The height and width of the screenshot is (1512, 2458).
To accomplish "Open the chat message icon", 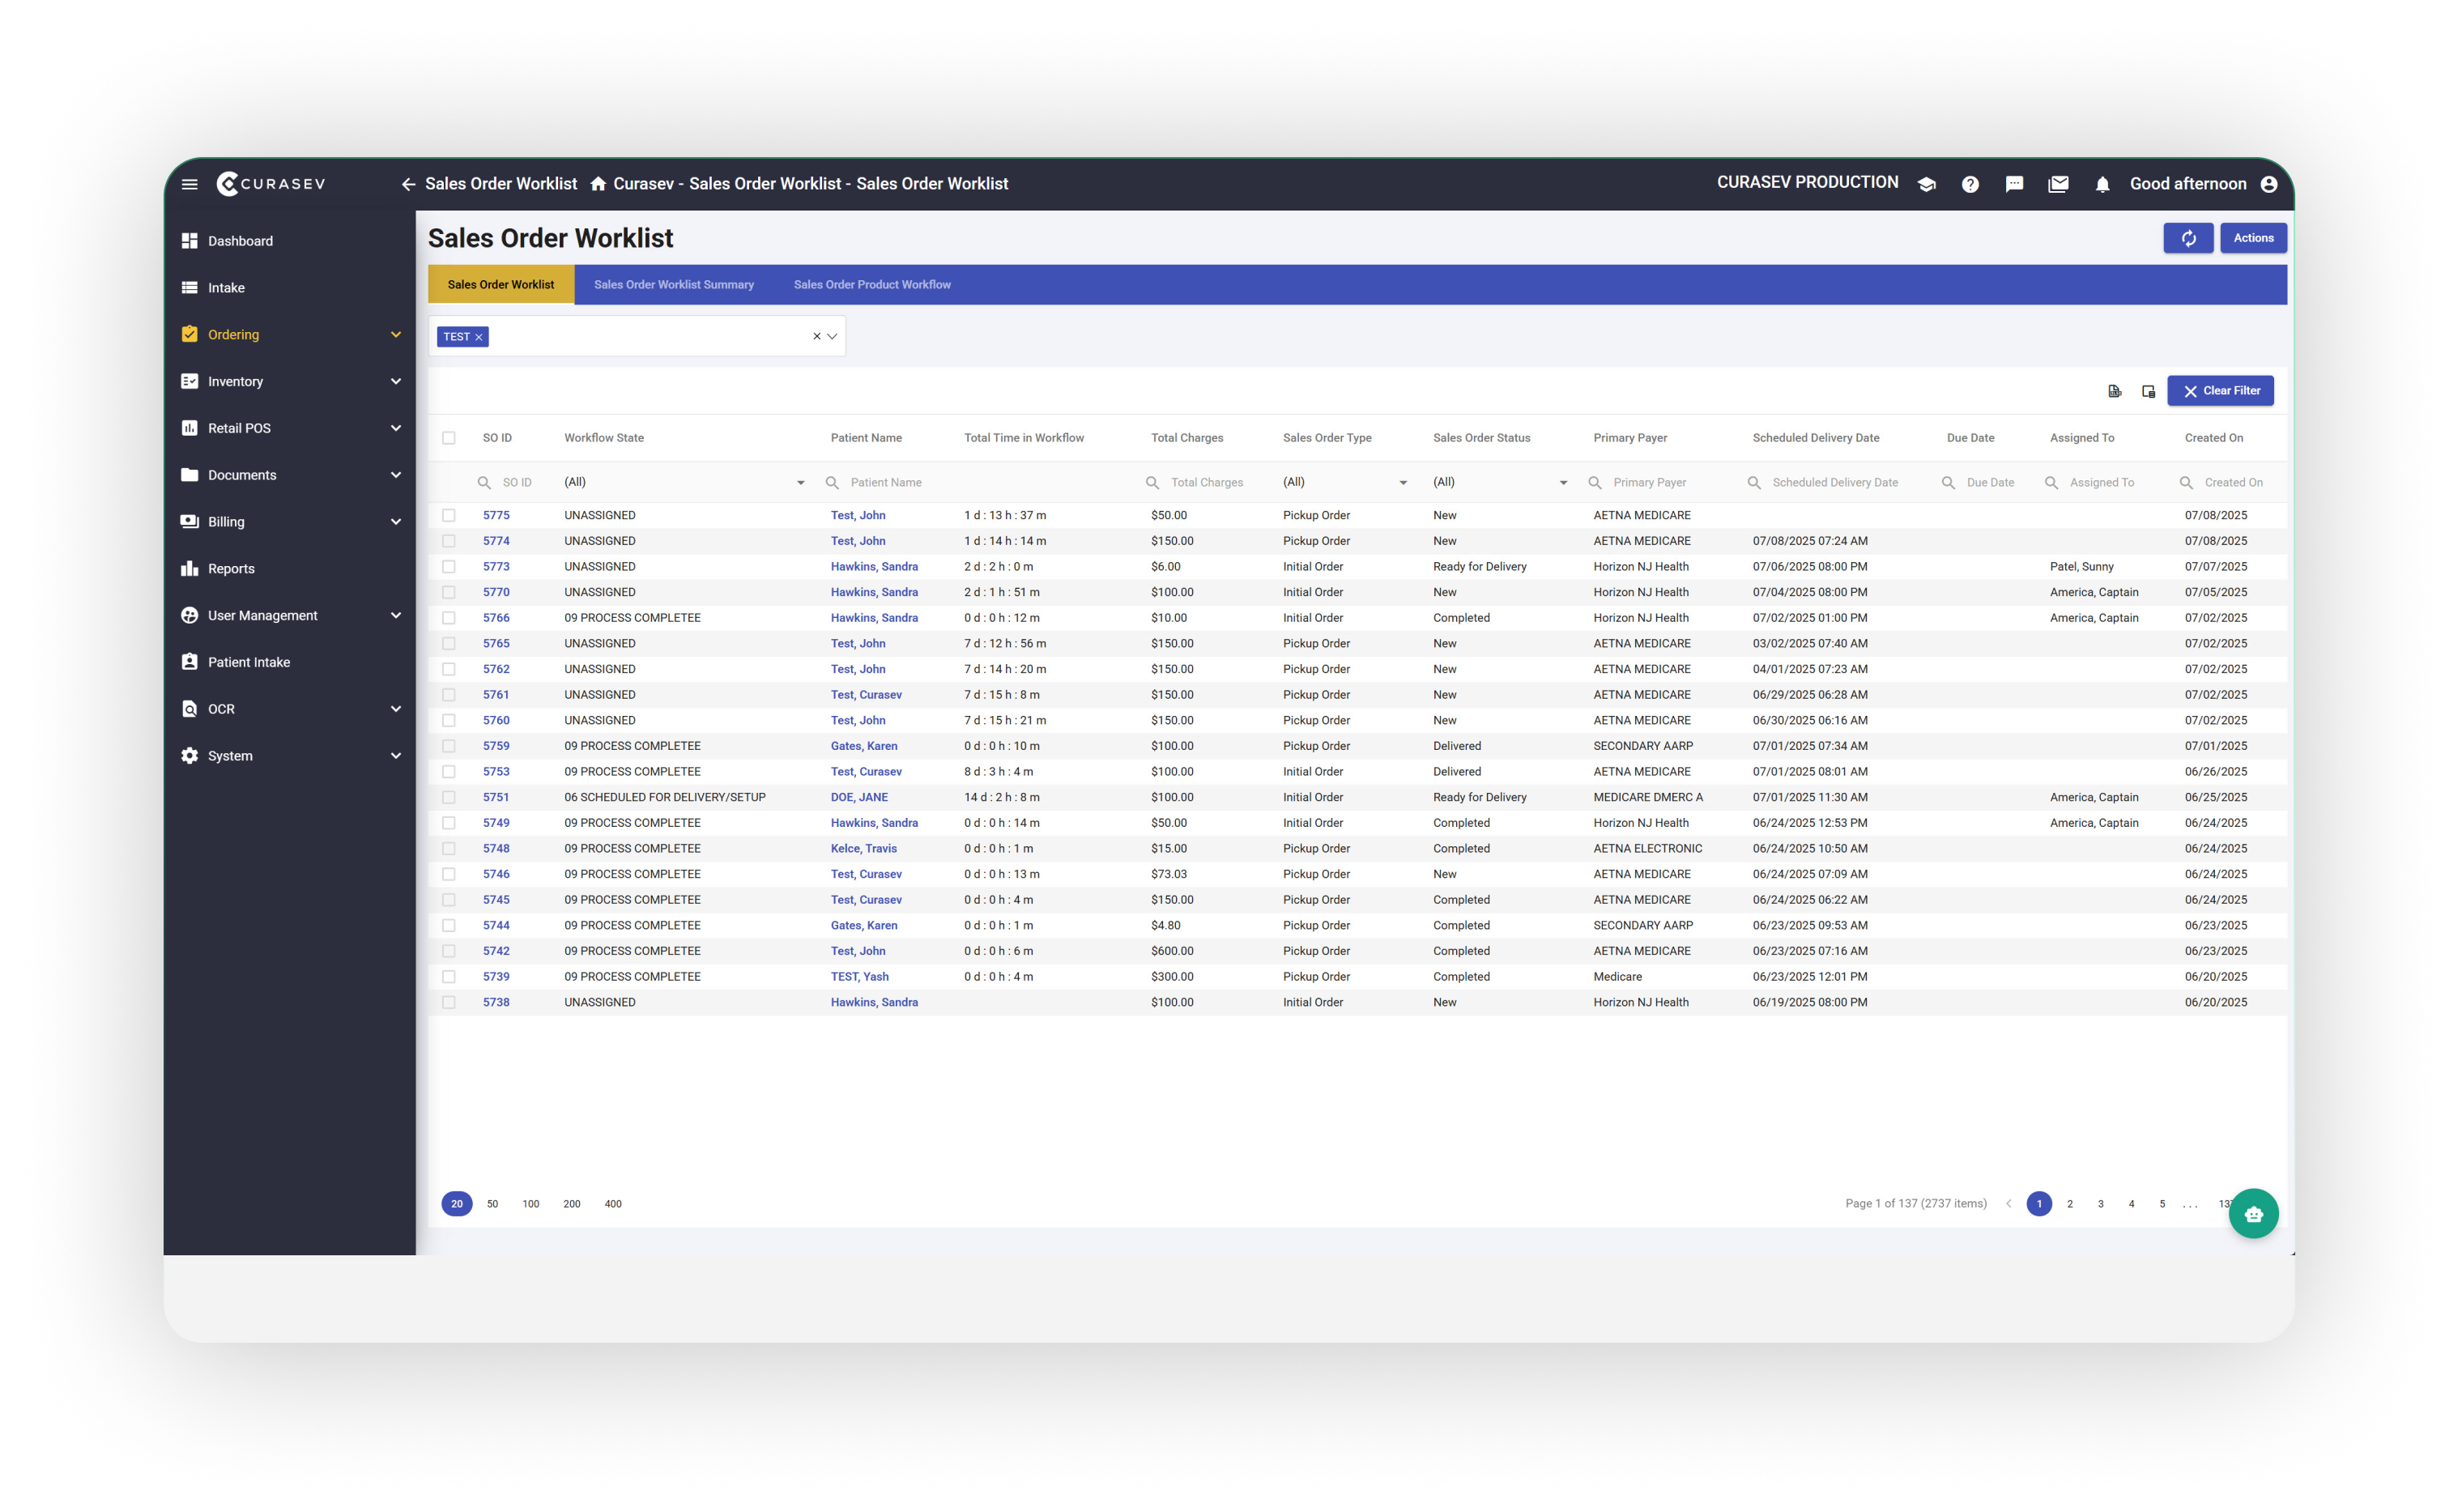I will tap(2014, 184).
